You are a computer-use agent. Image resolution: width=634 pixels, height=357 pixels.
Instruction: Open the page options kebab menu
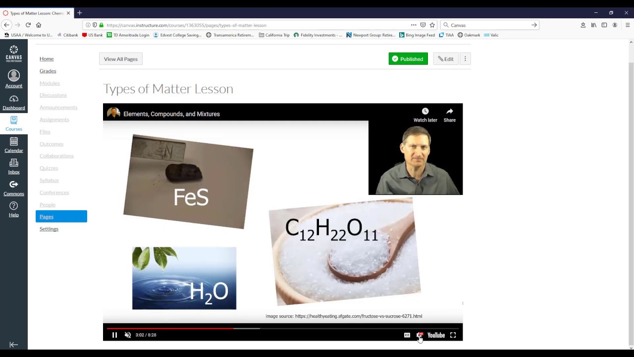[465, 59]
